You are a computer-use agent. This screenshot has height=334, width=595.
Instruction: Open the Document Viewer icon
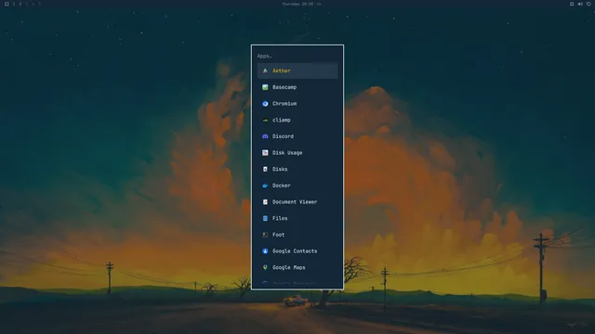265,202
